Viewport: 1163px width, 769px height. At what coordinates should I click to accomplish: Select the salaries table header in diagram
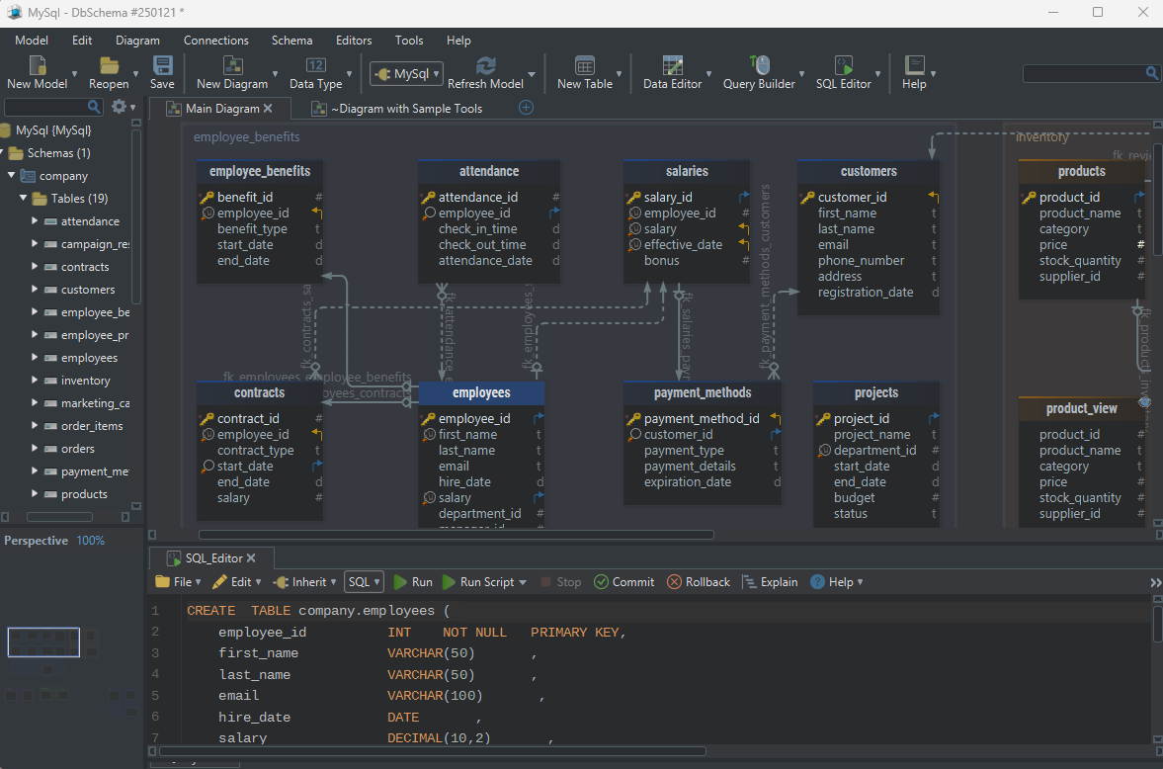tap(687, 171)
